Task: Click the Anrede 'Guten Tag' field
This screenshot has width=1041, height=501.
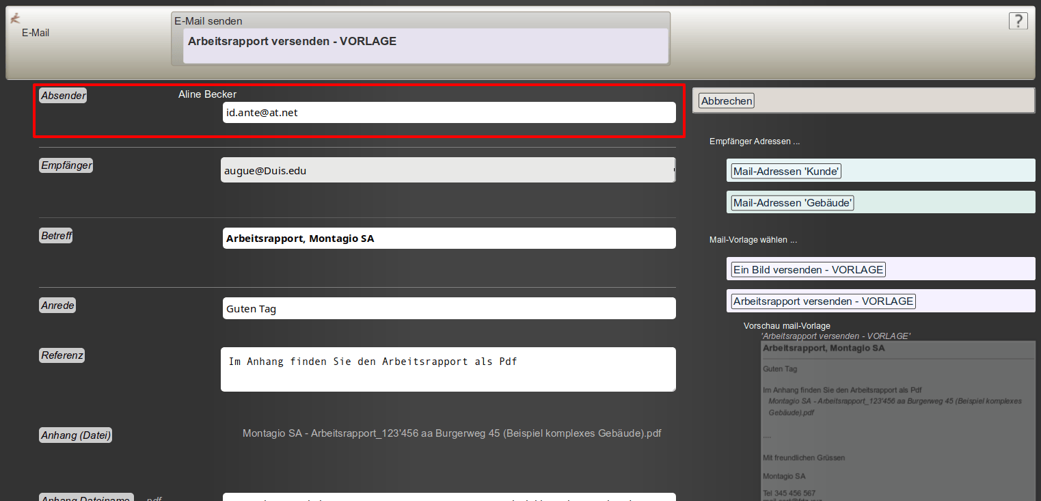Action: (x=448, y=309)
